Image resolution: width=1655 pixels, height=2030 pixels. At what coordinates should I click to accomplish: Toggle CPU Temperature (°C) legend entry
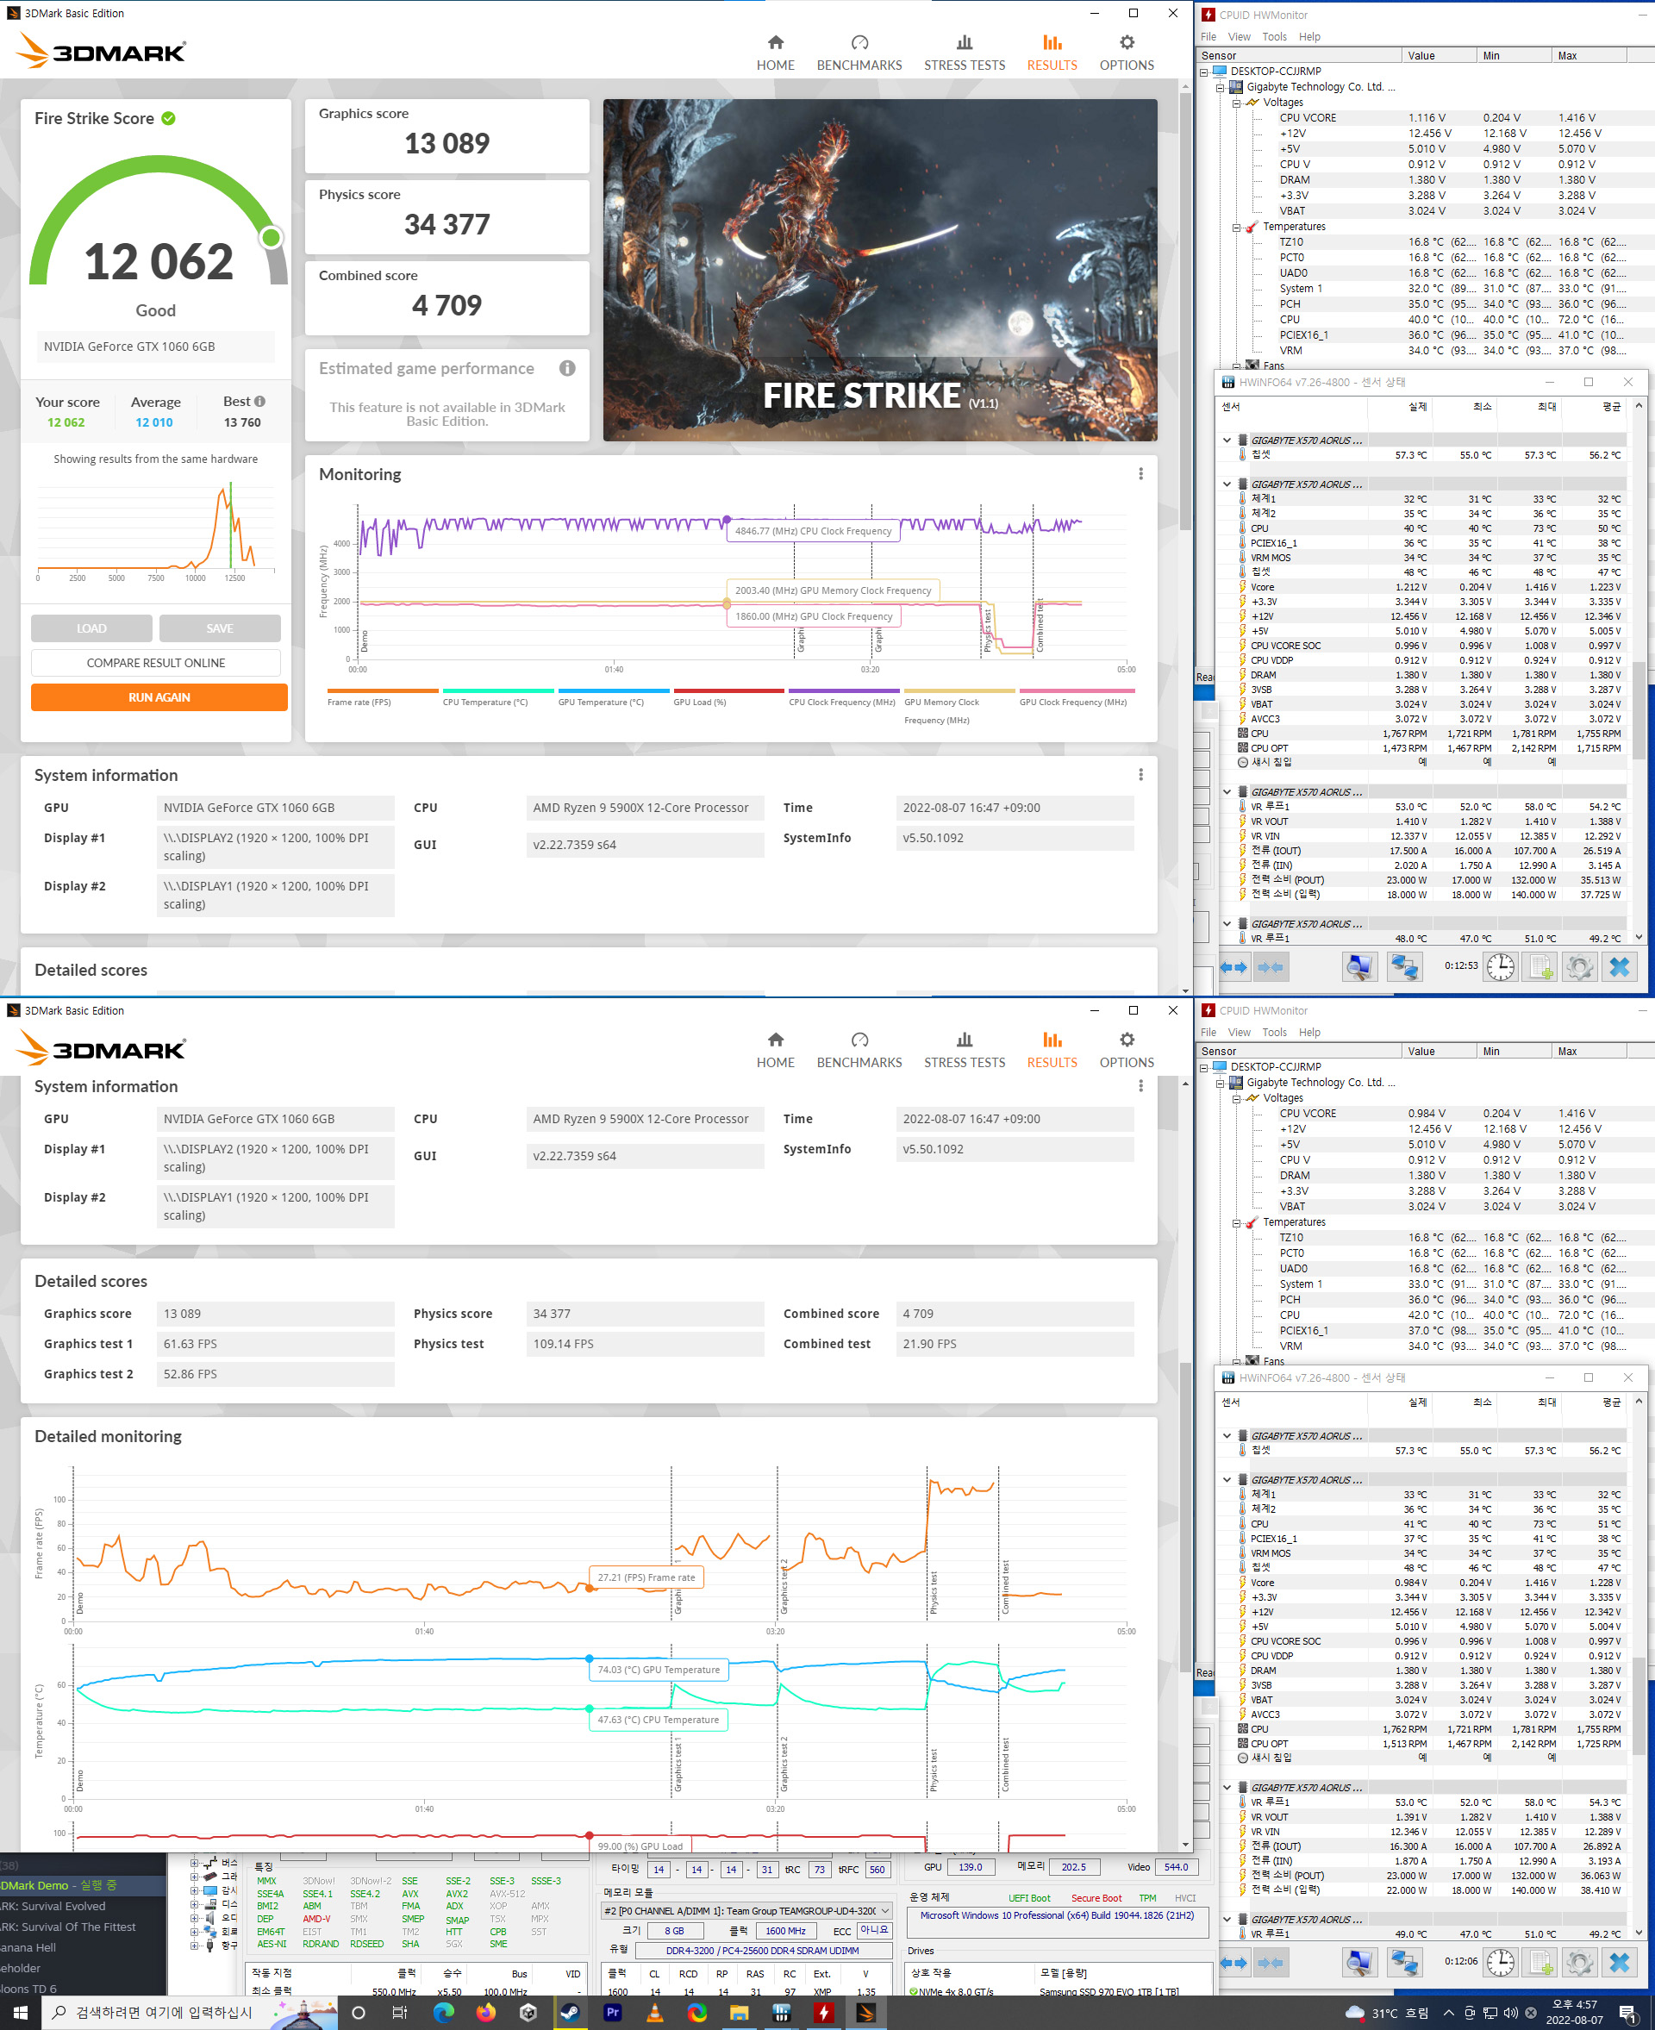click(484, 702)
